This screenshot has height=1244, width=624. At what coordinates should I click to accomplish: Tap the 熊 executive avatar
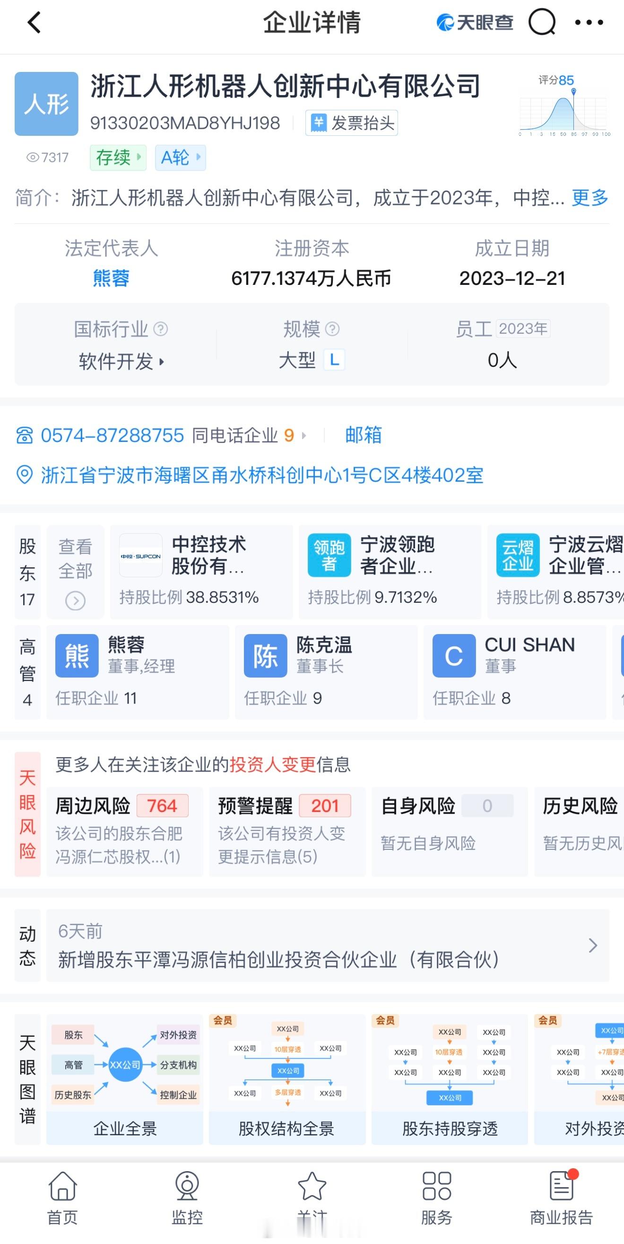point(77,656)
